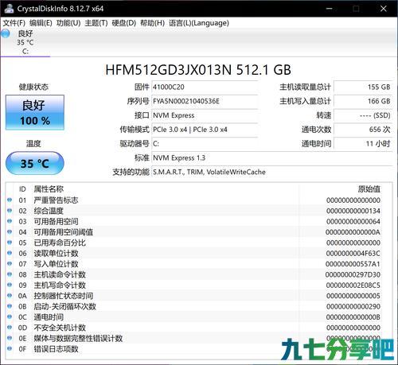This screenshot has height=365, width=398.
Task: Open the 编辑(E) menu
Action: coord(41,23)
